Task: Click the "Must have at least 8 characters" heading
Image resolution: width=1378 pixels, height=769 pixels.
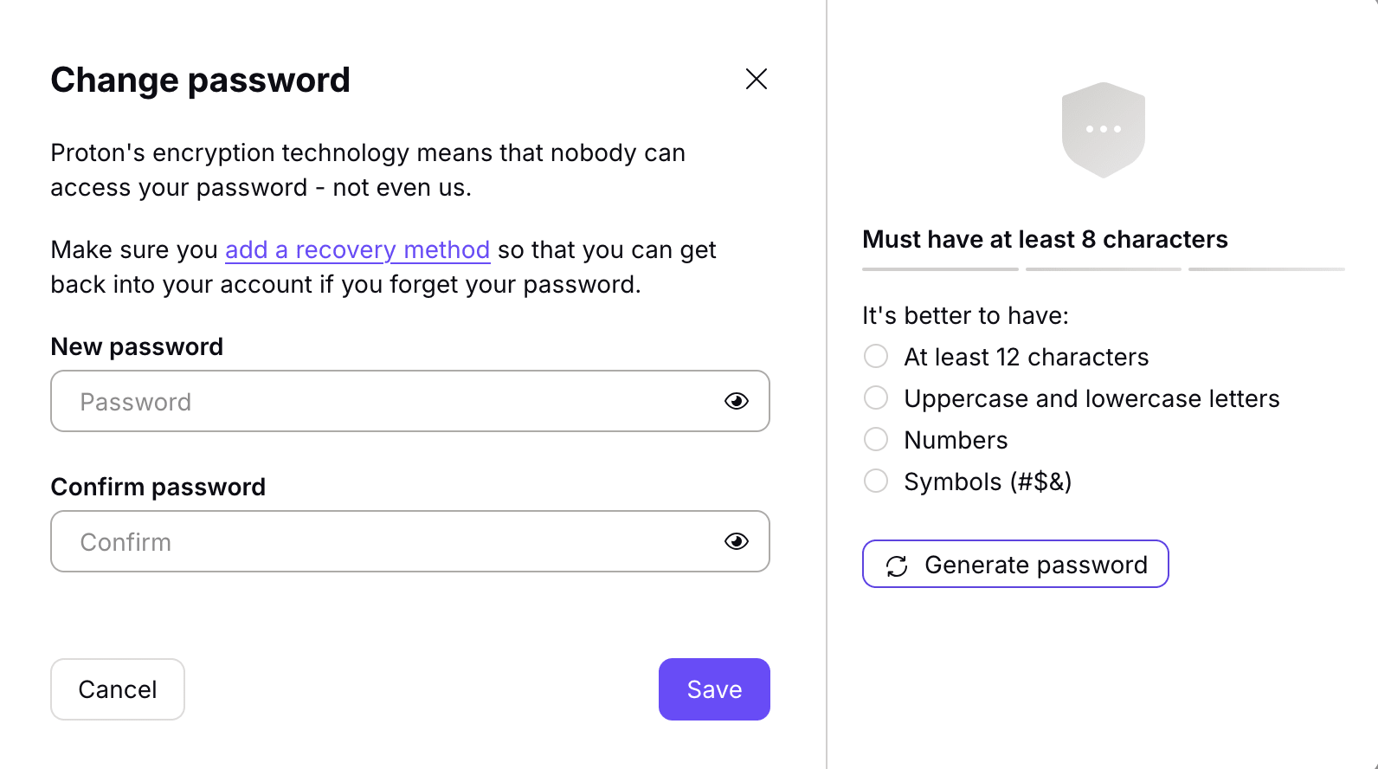Action: tap(1045, 239)
